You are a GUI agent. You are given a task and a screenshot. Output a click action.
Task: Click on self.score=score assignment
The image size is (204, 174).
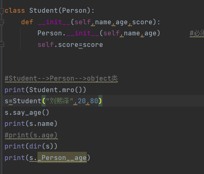[x=70, y=45]
